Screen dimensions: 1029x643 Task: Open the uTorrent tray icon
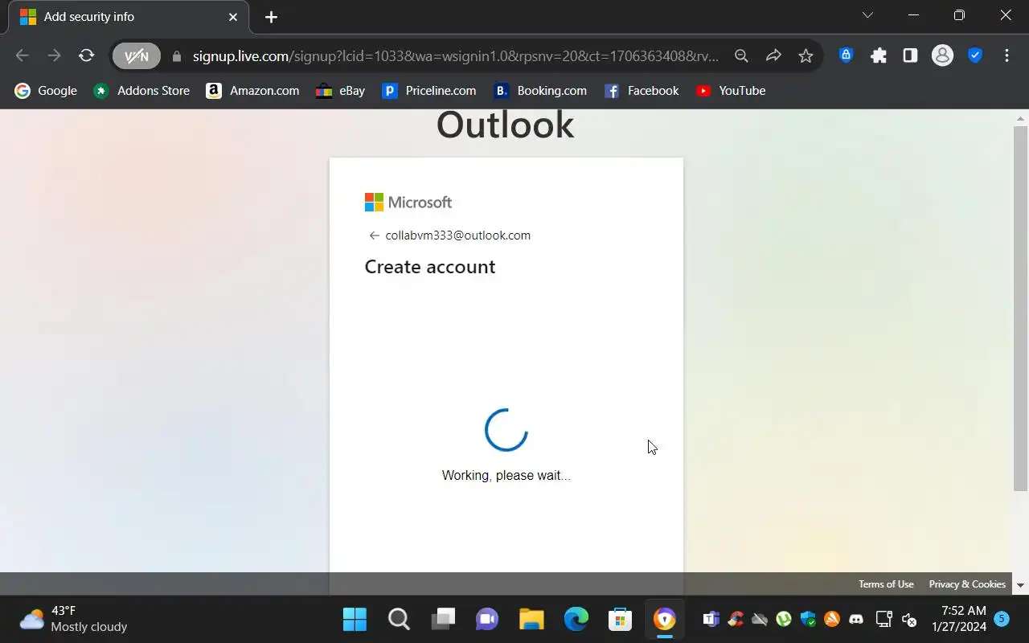pos(784,619)
